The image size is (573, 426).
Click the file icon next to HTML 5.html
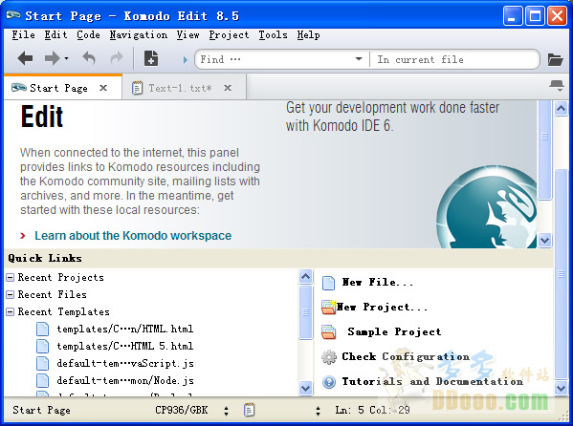tap(42, 346)
